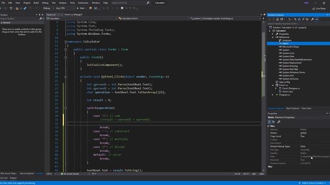330x185 pixels.
Task: Click Collapse All icon in Solution Explorer
Action: [303, 20]
